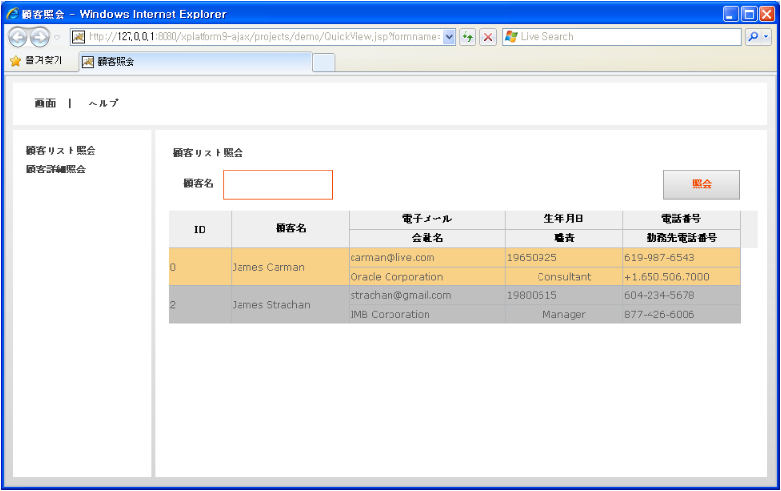
Task: Expand the address bar URL dropdown
Action: pos(449,37)
